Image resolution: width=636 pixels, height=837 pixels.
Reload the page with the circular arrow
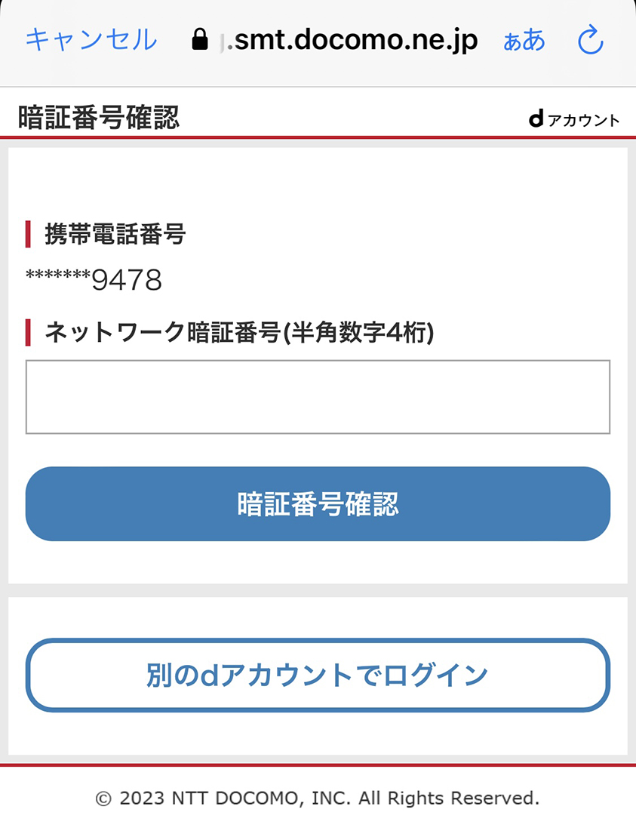[x=591, y=40]
